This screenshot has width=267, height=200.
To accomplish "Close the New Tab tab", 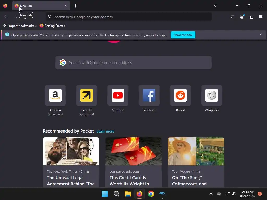I will [66, 6].
